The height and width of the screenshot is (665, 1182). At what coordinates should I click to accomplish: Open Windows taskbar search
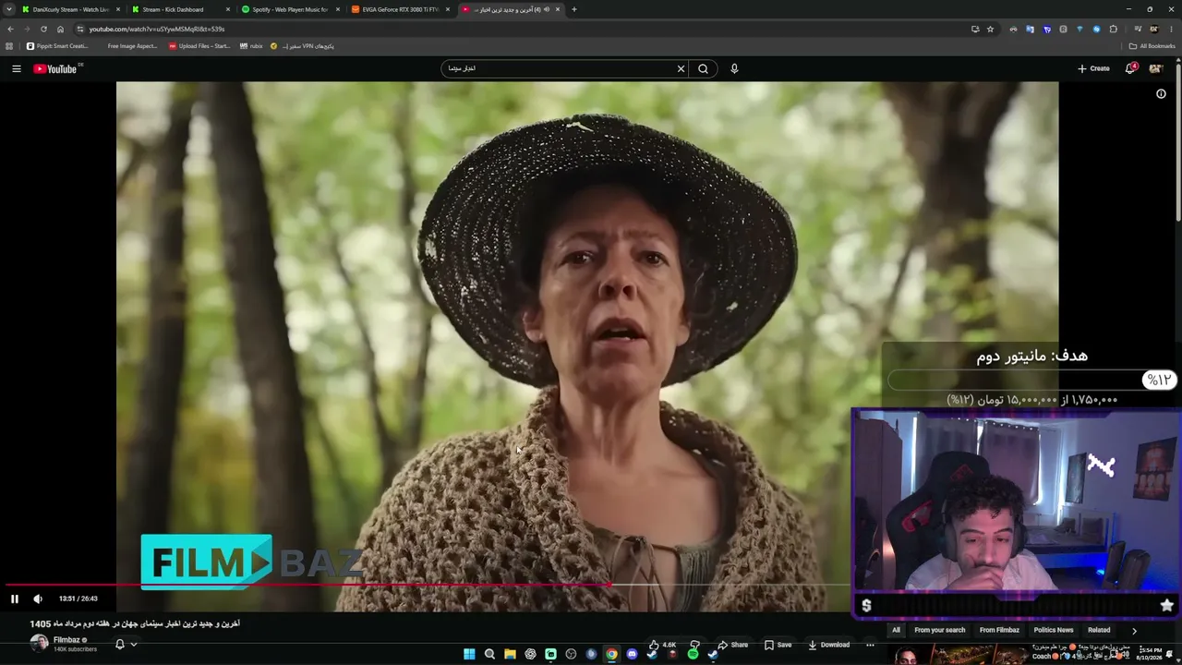tap(489, 655)
